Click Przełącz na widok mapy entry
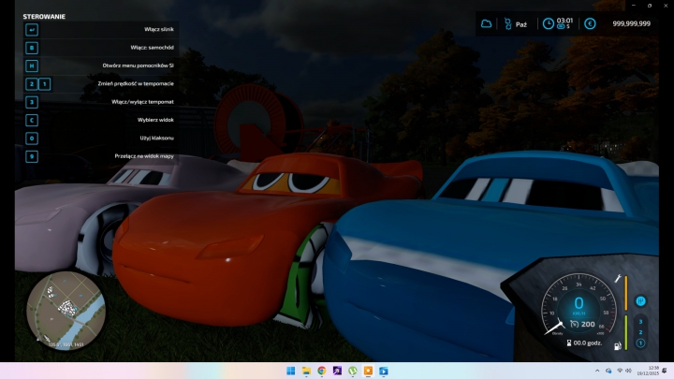This screenshot has width=674, height=379. pos(144,156)
